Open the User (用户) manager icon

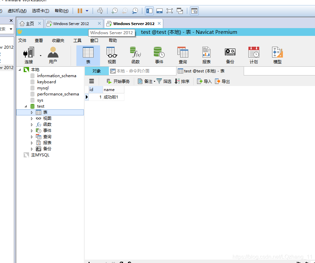53,55
